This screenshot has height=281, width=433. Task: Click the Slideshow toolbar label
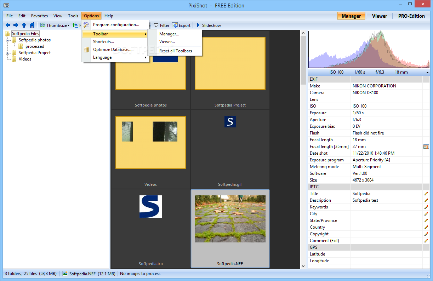pos(211,25)
